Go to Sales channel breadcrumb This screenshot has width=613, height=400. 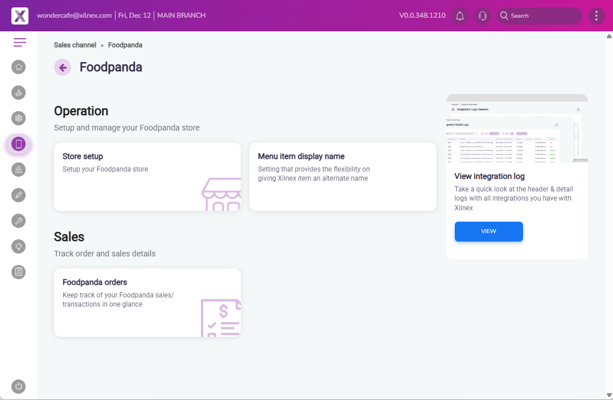click(x=75, y=45)
